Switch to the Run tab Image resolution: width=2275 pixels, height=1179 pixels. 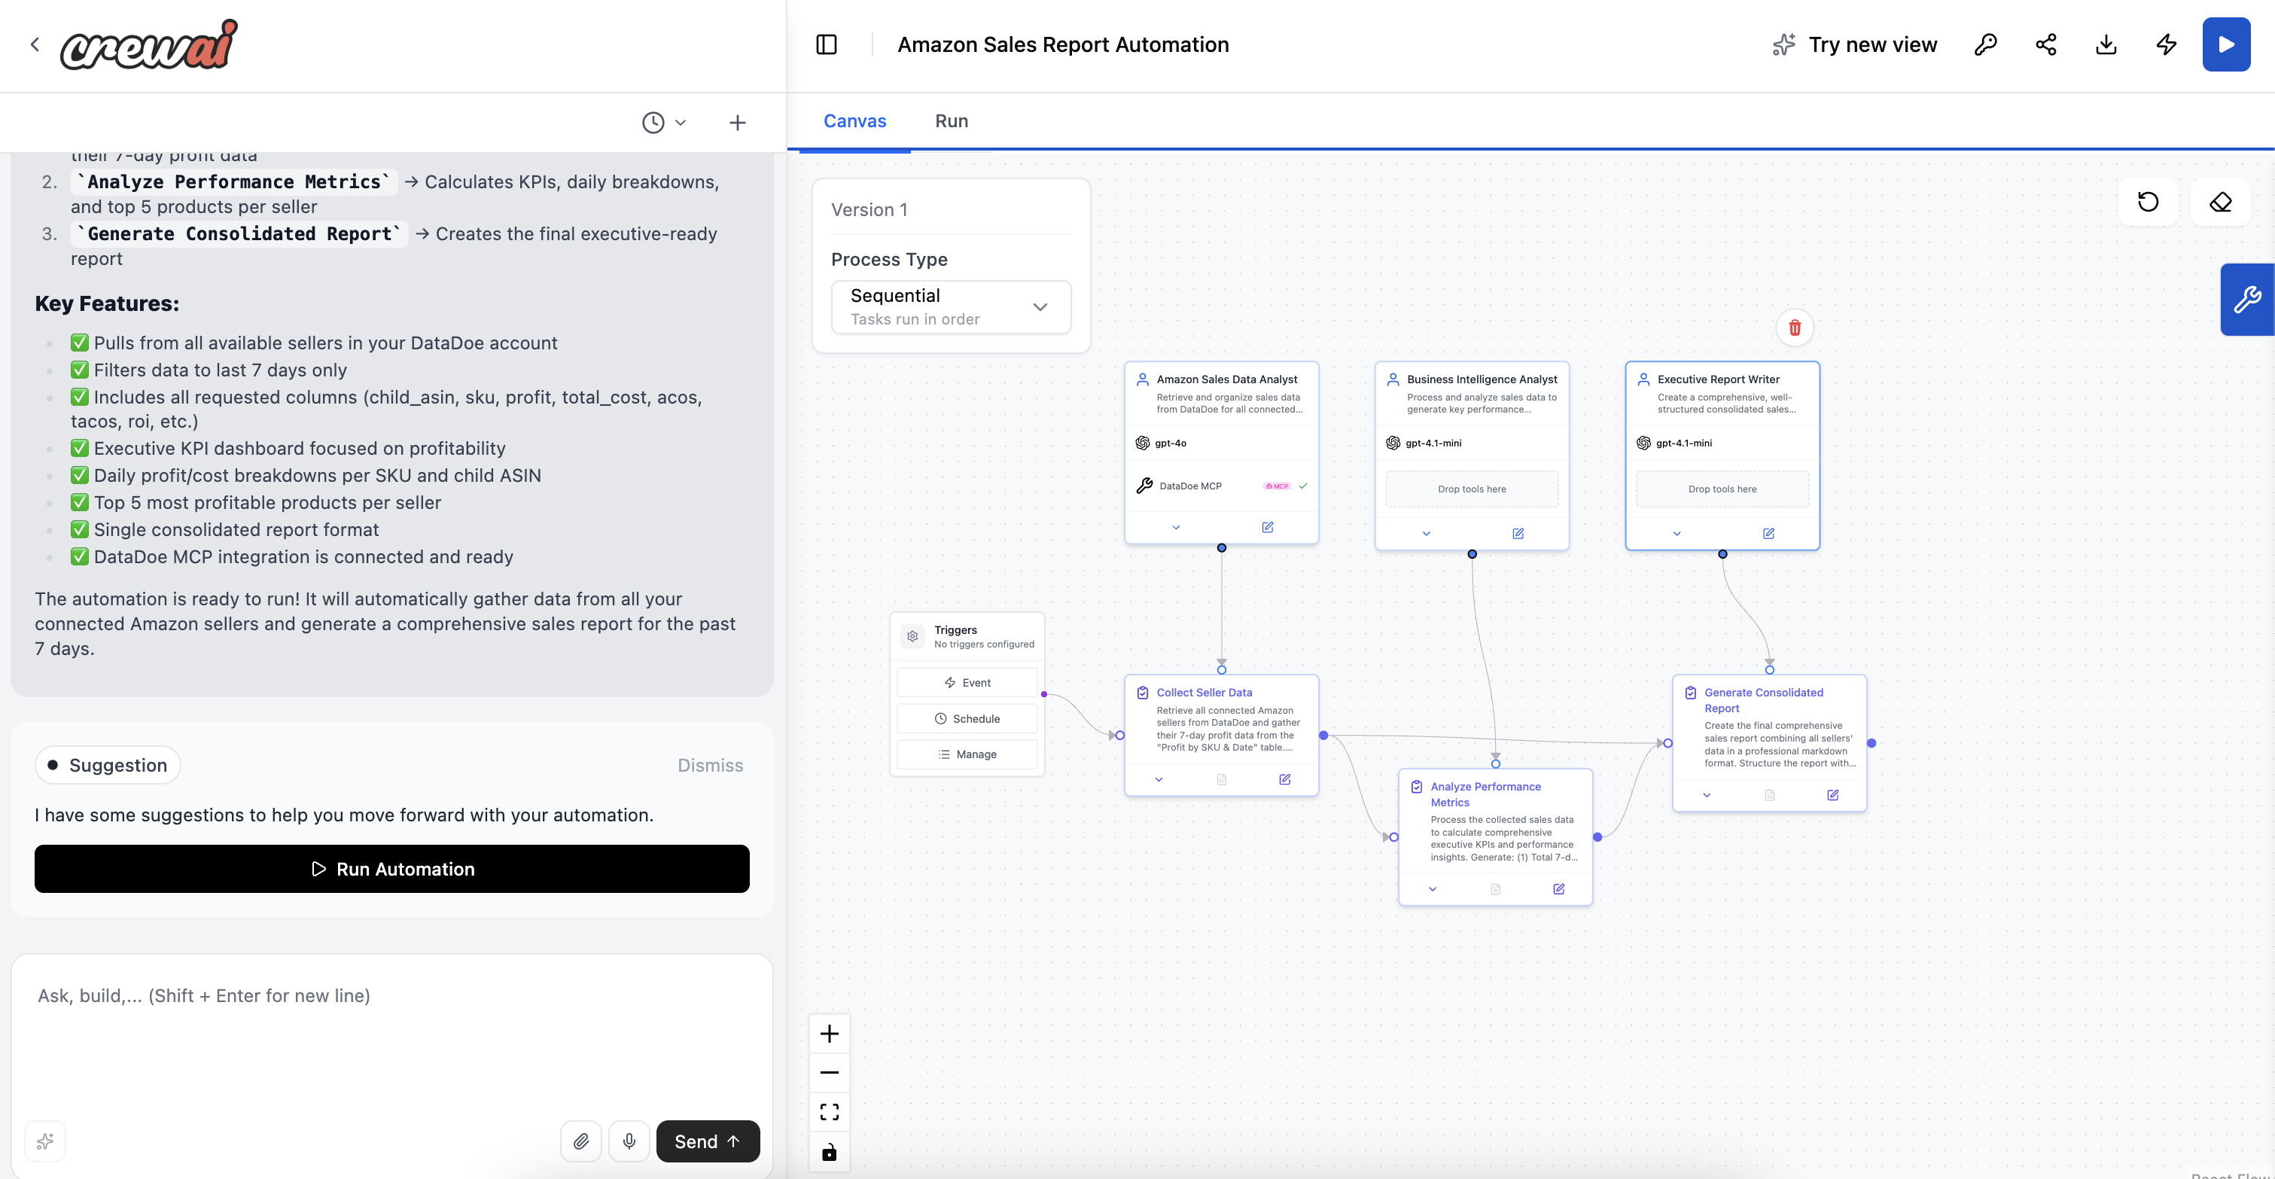click(x=951, y=121)
